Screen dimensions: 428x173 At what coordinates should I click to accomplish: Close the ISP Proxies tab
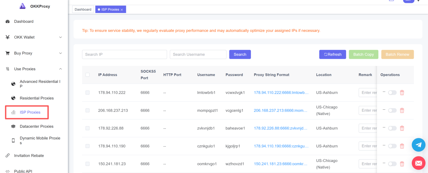click(122, 10)
